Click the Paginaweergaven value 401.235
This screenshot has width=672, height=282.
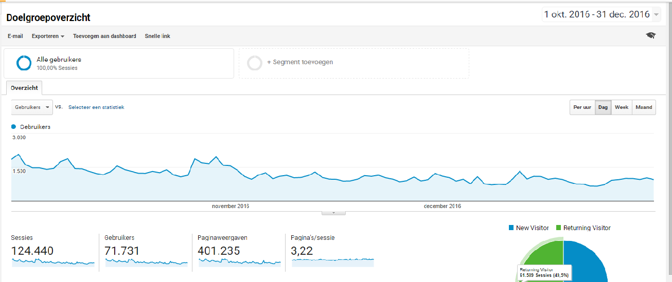pyautogui.click(x=219, y=251)
